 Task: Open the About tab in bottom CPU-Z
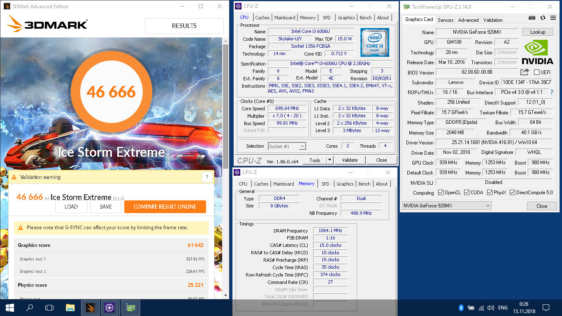pos(382,184)
